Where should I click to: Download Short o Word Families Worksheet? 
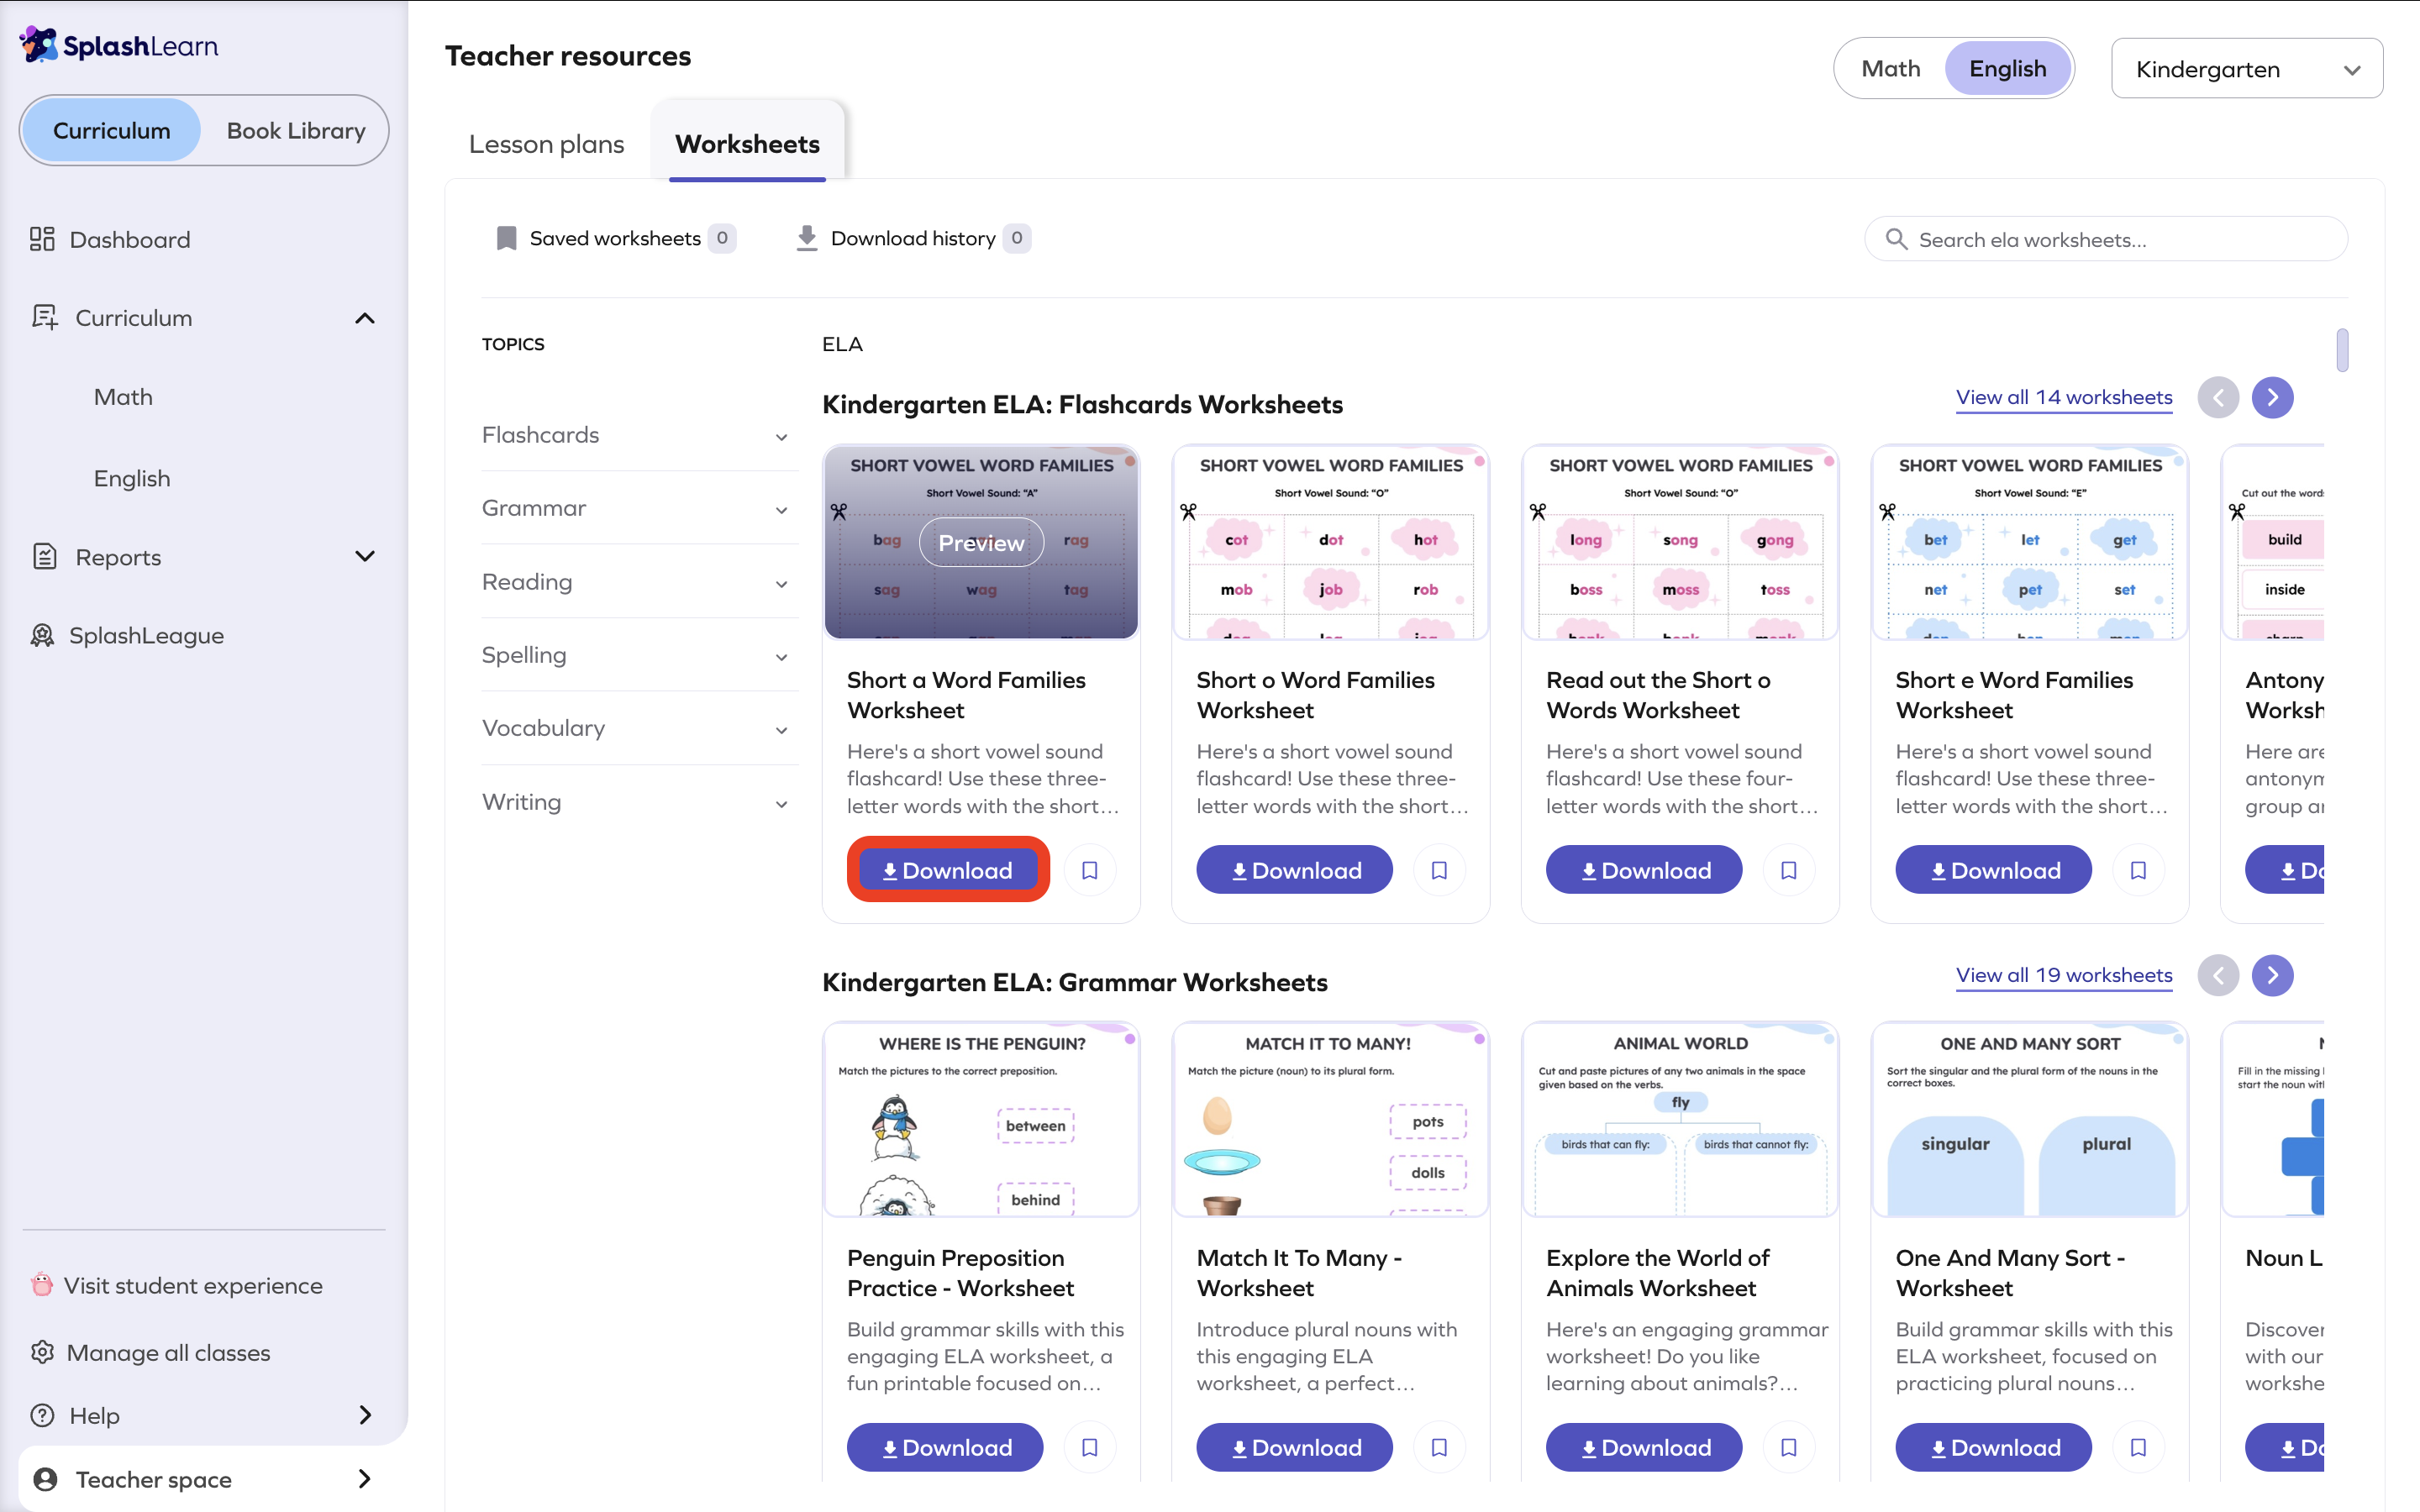click(1295, 870)
